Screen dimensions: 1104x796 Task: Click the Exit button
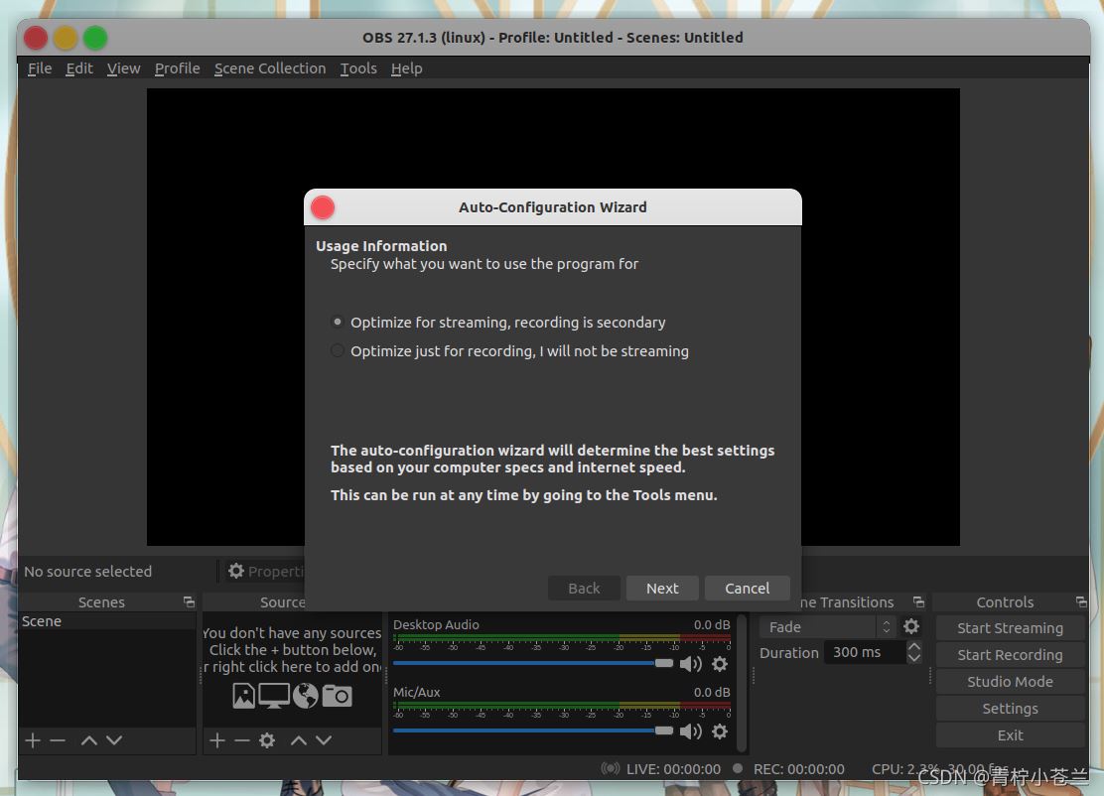(x=1010, y=734)
